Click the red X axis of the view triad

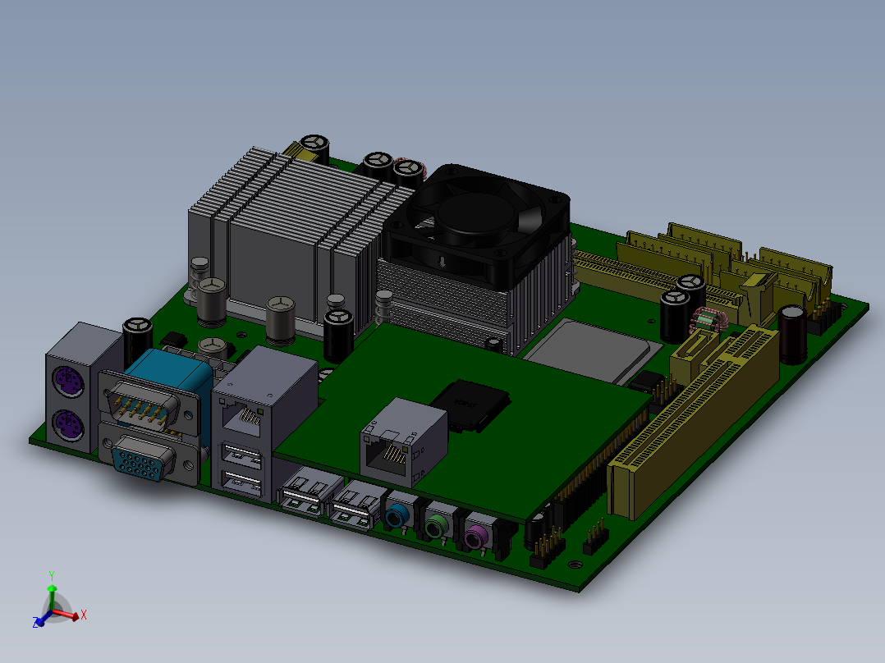(69, 615)
